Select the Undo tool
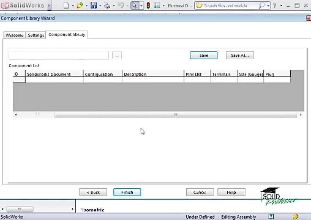Image resolution: width=311 pixels, height=220 pixels. coord(121,5)
